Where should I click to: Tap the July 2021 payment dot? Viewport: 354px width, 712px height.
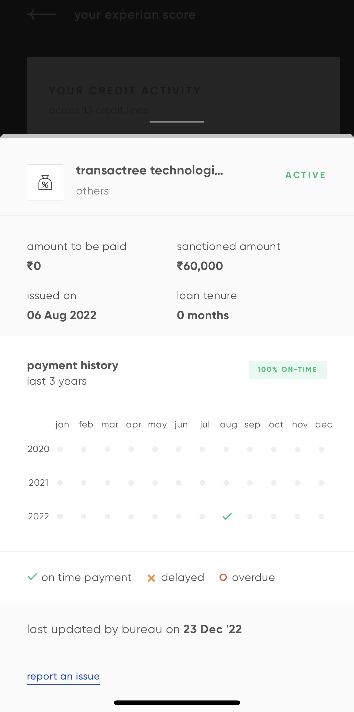202,483
